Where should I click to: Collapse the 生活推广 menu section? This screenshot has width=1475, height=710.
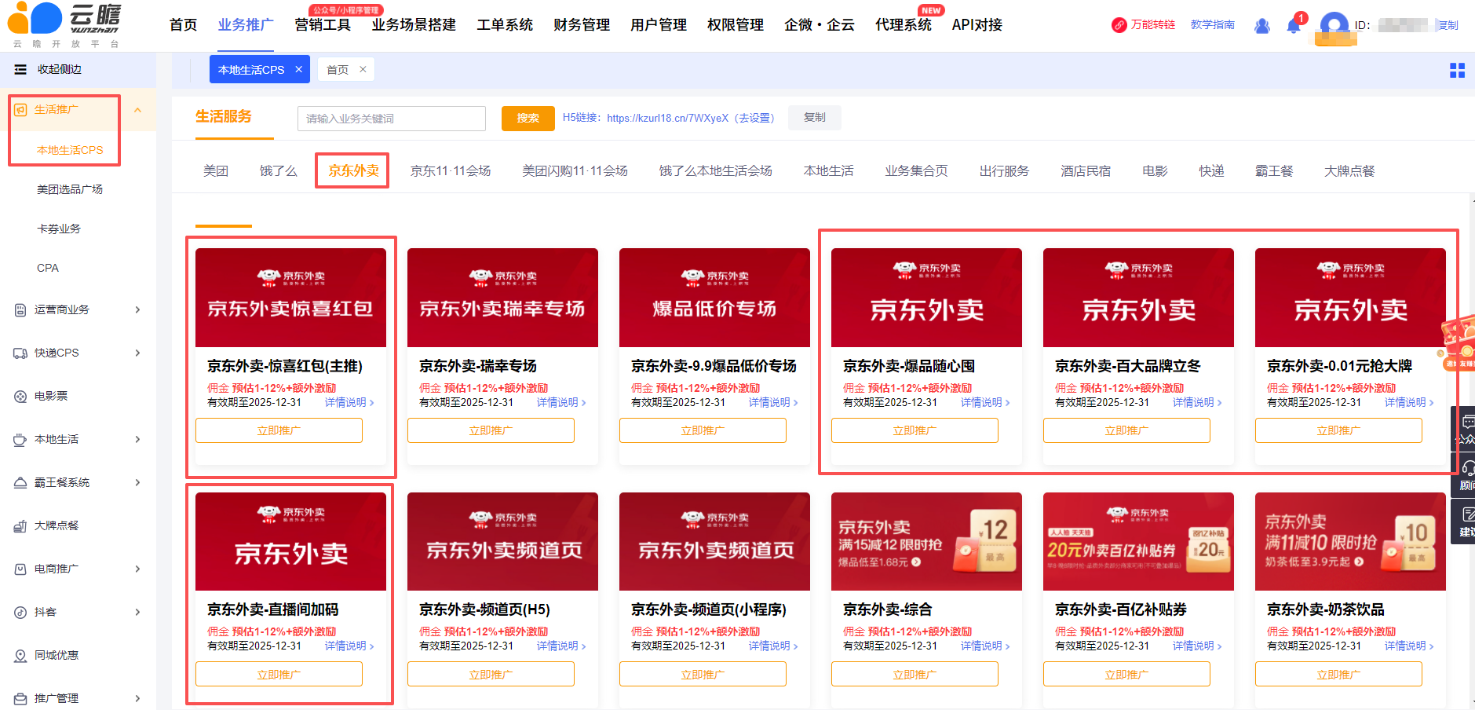(x=137, y=110)
